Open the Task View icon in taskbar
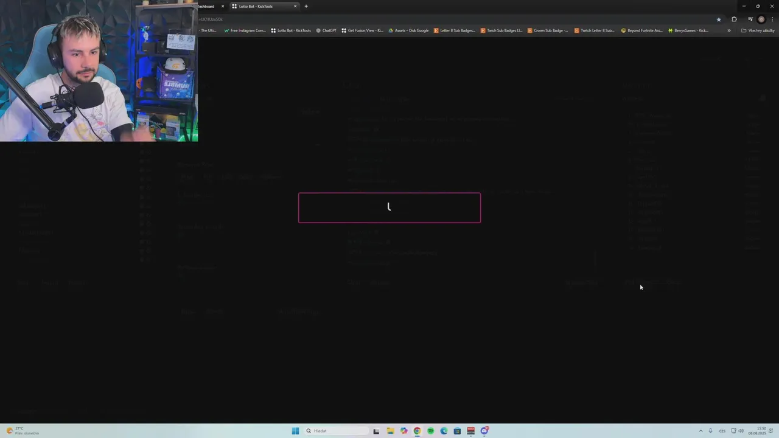Image resolution: width=779 pixels, height=438 pixels. (x=376, y=431)
